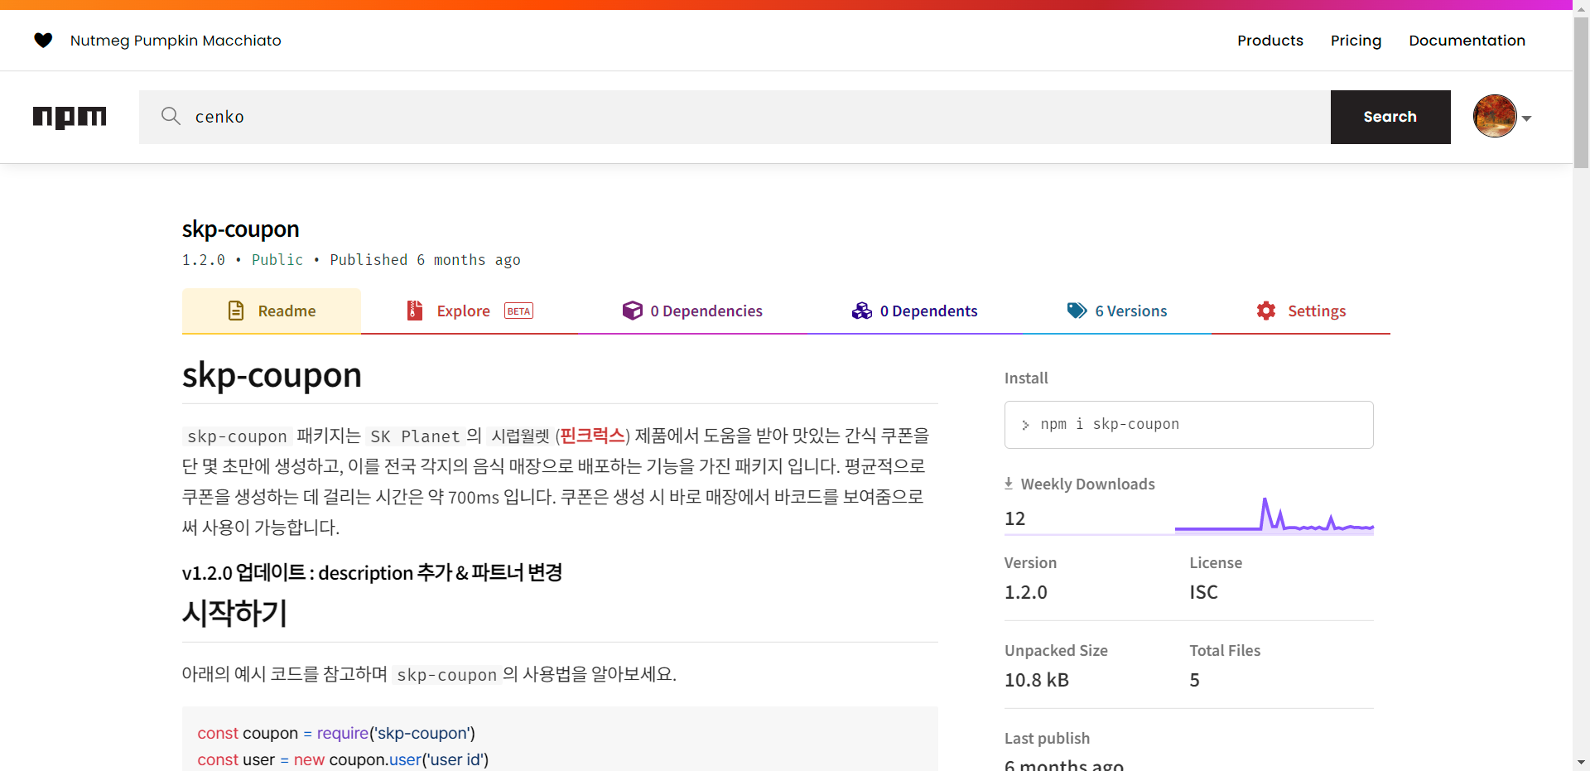Open the 0 Dependents tab
Image resolution: width=1590 pixels, height=771 pixels.
[927, 311]
